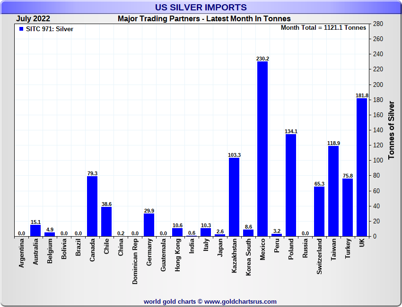Click the 'Brazil' axis label
The image size is (402, 307).
click(78, 247)
